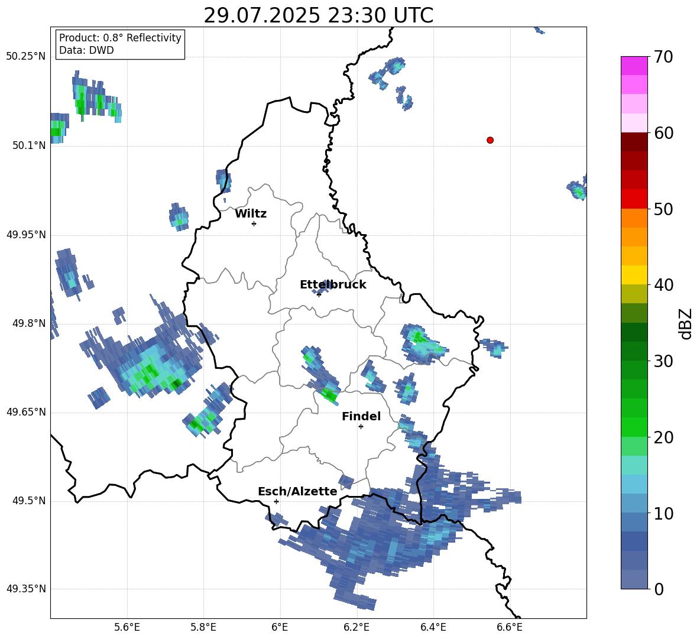
Task: Pick the dark red swatch just below 60
Action: coord(634,142)
